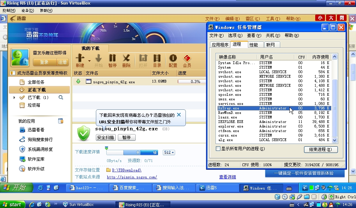Click the 结束进程 button
This screenshot has width=356, height=208.
pyautogui.click(x=320, y=149)
